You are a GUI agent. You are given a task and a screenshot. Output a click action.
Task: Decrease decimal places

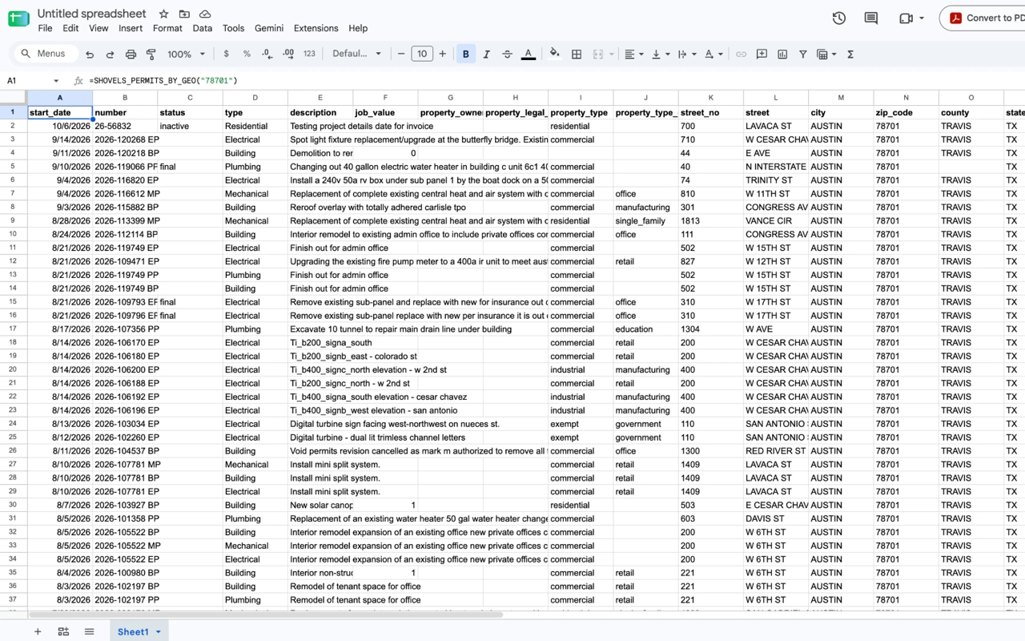pyautogui.click(x=267, y=54)
